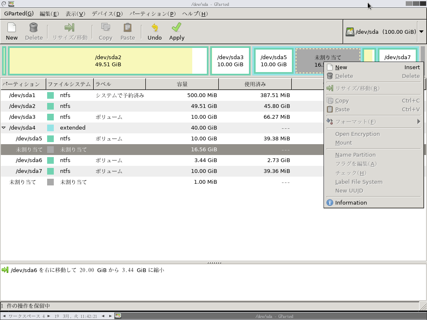Image resolution: width=427 pixels, height=320 pixels.
Task: Select Label File System in context menu
Action: pos(374,182)
